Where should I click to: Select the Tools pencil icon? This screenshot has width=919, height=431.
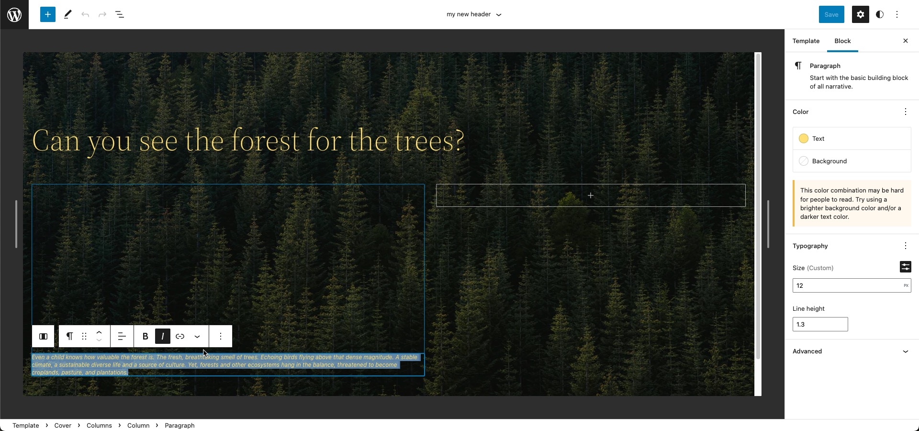67,14
